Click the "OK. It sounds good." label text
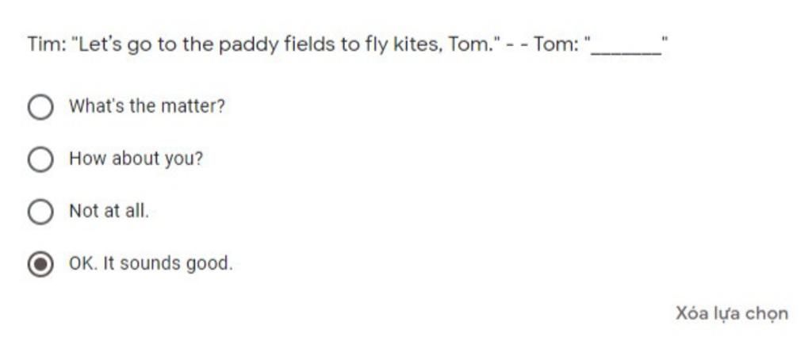812x364 pixels. point(151,263)
